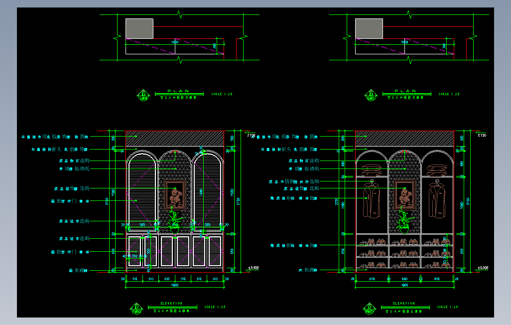Click the SCALE 1:25 label next to left PLAN
511x325 pixels.
222,94
